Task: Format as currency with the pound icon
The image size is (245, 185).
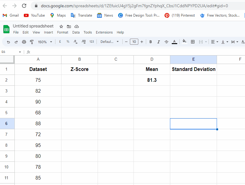Action: point(60,42)
